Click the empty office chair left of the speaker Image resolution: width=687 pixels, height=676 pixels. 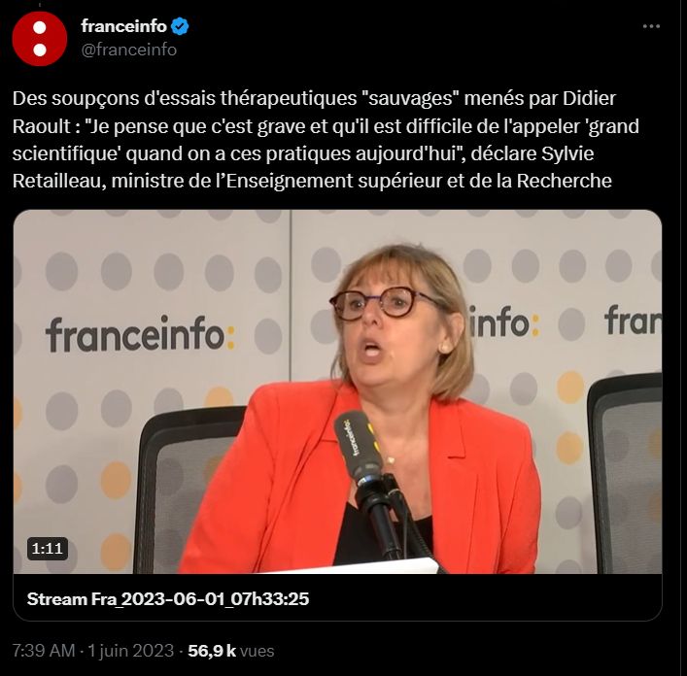[x=187, y=489]
